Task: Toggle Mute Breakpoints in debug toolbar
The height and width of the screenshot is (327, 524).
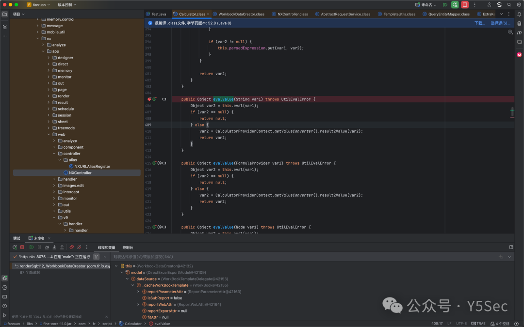Action: point(79,247)
